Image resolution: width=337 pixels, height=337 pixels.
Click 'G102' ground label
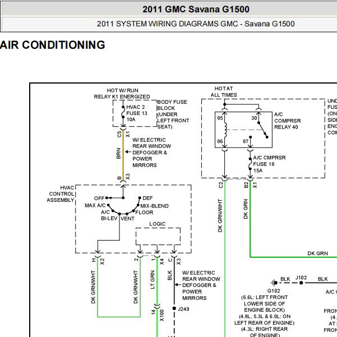tap(274, 291)
